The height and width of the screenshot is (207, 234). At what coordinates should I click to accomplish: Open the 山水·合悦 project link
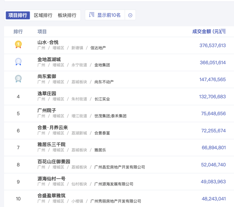pyautogui.click(x=48, y=42)
